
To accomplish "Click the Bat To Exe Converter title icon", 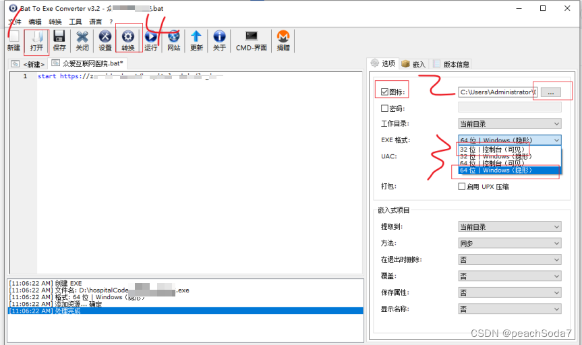I will [13, 8].
